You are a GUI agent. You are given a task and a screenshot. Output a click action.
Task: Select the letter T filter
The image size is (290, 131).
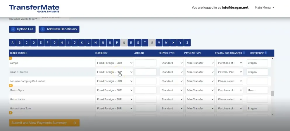pos(145,43)
